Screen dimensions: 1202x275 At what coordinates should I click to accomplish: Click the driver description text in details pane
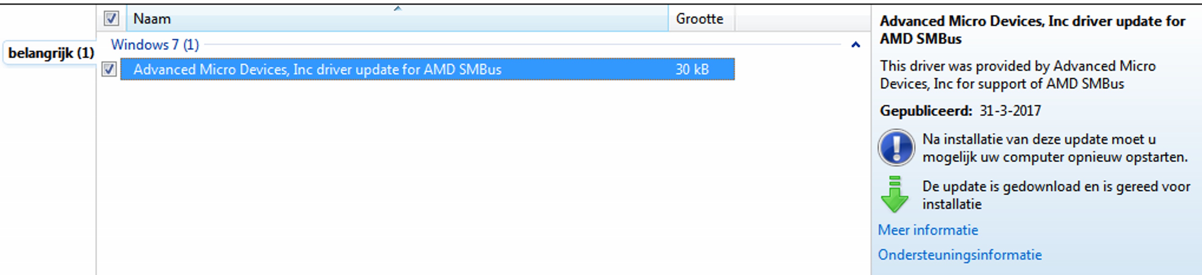coord(1018,75)
